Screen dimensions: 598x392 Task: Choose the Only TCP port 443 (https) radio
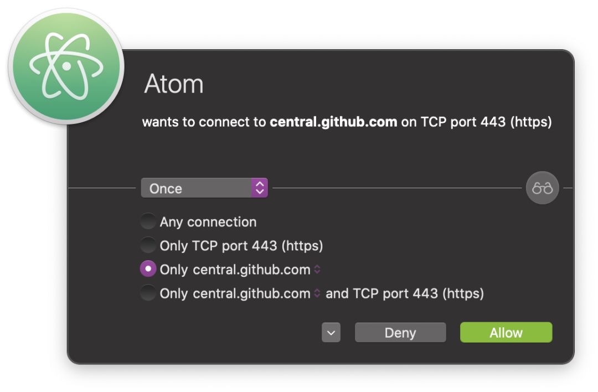coord(148,245)
